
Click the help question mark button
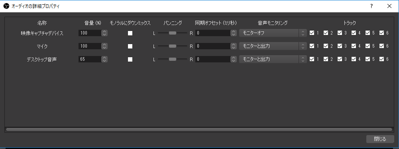371,6
